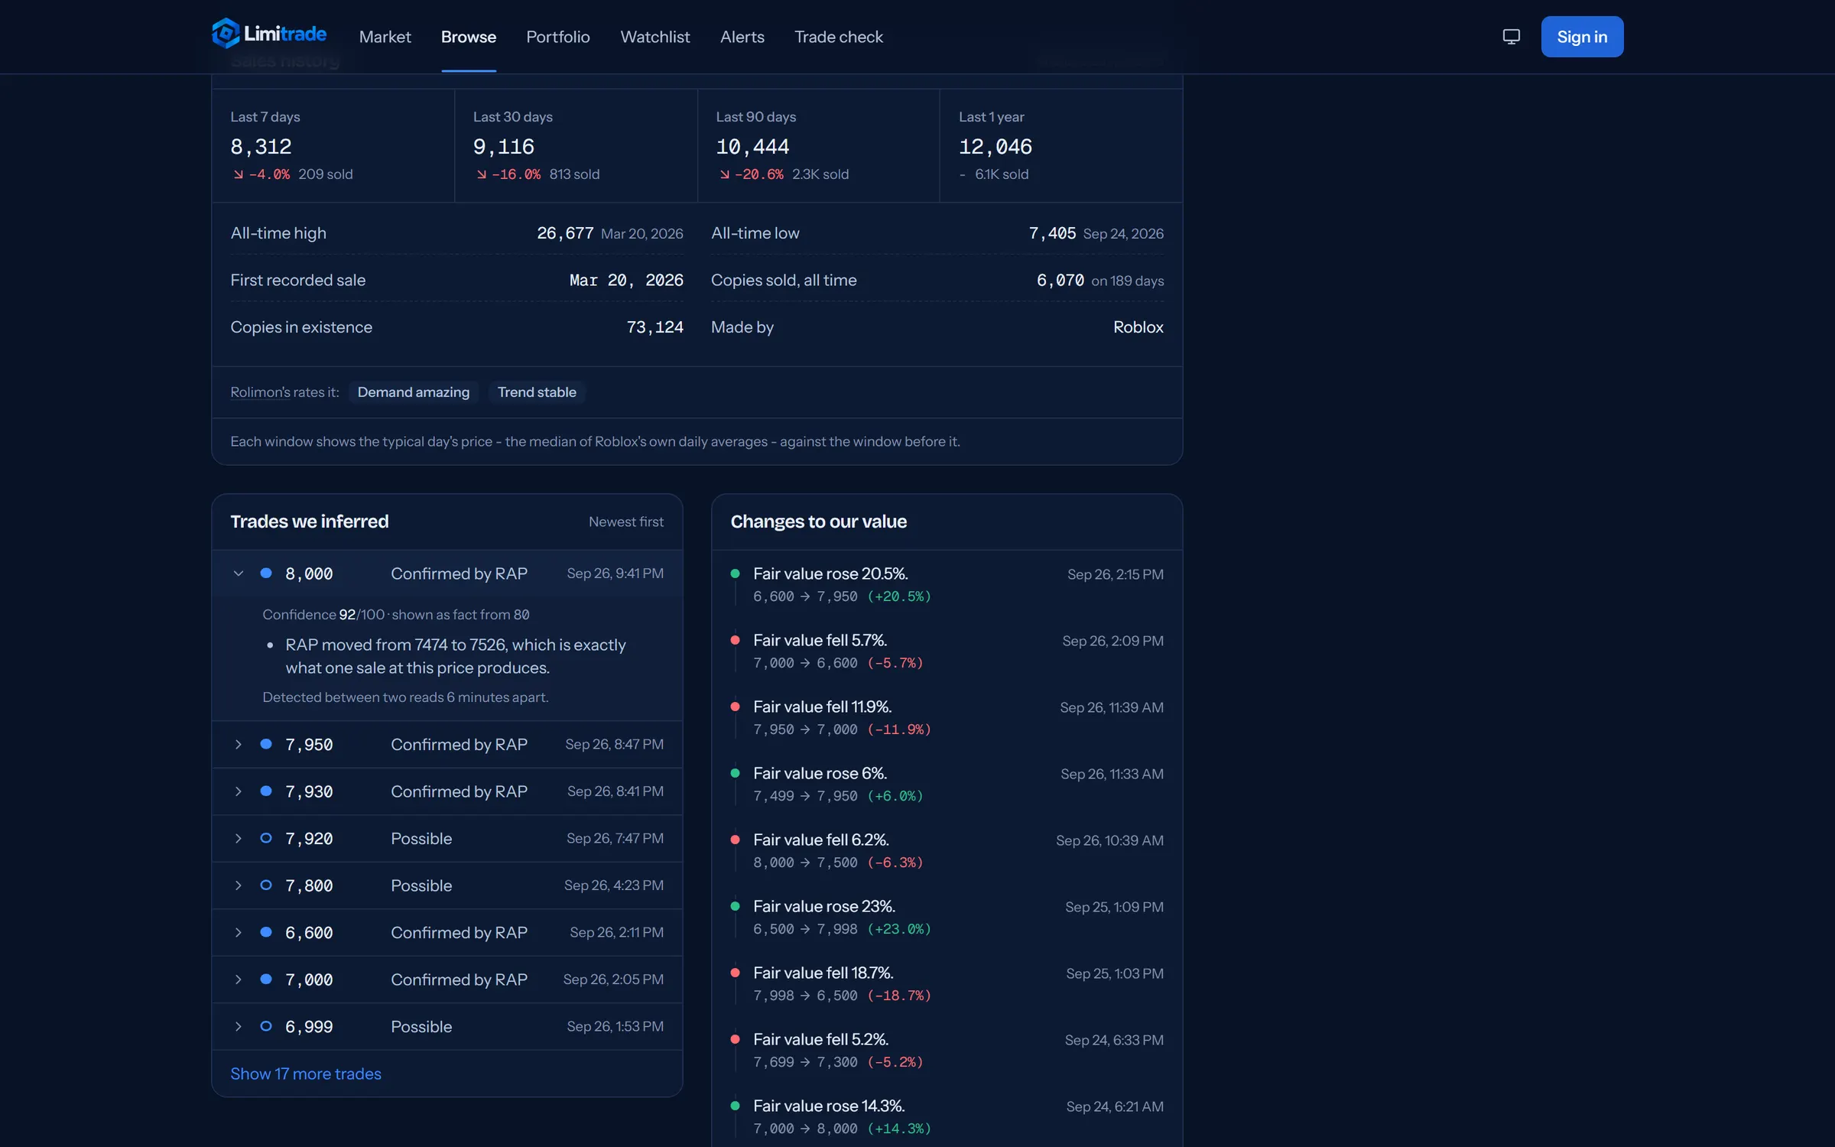
Task: Click the Last 7 days value 8,312
Action: coord(261,146)
